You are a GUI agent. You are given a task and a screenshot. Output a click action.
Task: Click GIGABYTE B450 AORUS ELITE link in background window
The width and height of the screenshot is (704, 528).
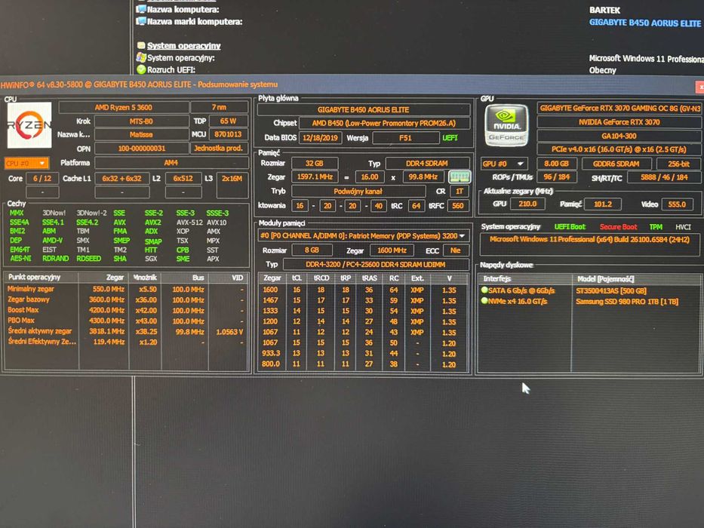644,23
